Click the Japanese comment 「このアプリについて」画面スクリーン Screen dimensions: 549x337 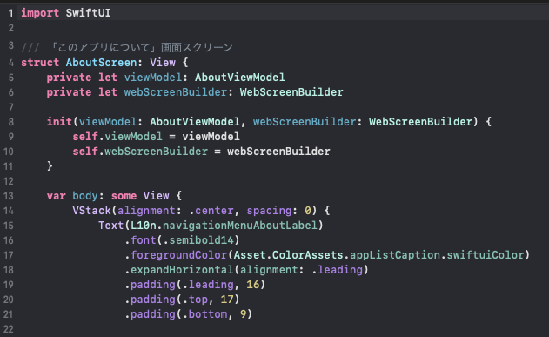(141, 47)
